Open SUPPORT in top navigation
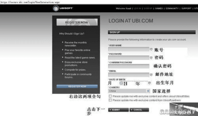The width and height of the screenshot is (198, 116). (x=186, y=8)
